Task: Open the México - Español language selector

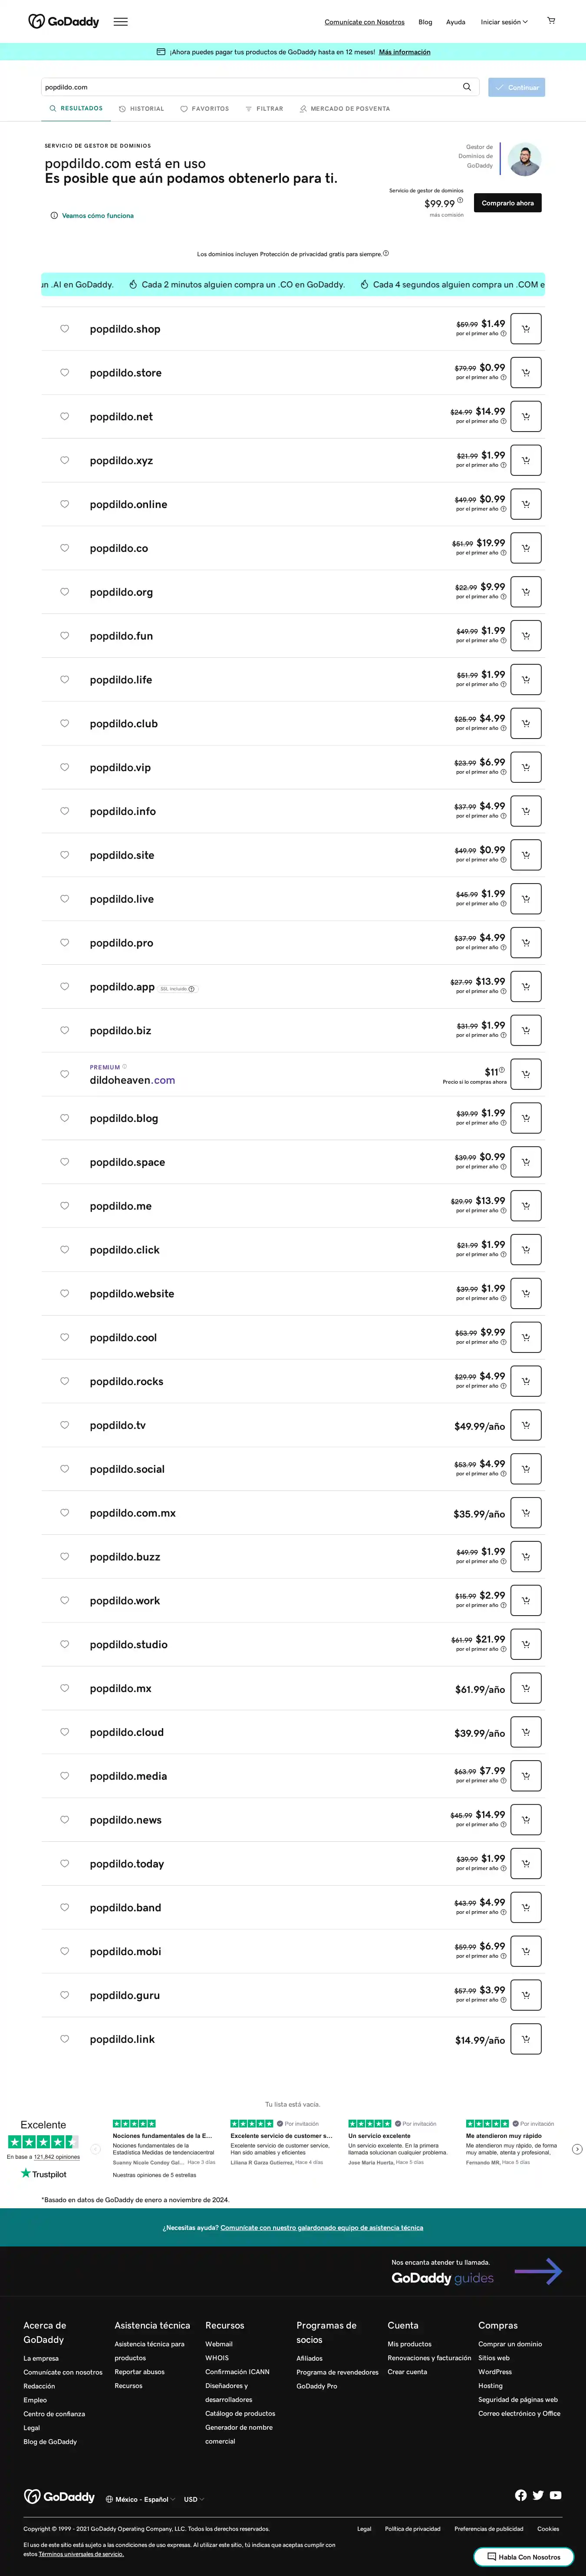Action: [140, 2499]
